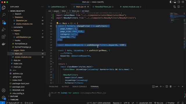Viewport: 186px width, 104px height.
Task: Click UTF-8 encoding in status bar
Action: [x=127, y=103]
